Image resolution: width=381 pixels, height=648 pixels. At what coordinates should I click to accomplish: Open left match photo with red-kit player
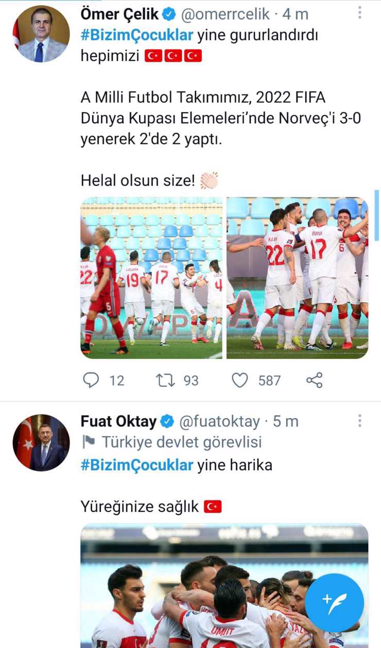pyautogui.click(x=151, y=278)
